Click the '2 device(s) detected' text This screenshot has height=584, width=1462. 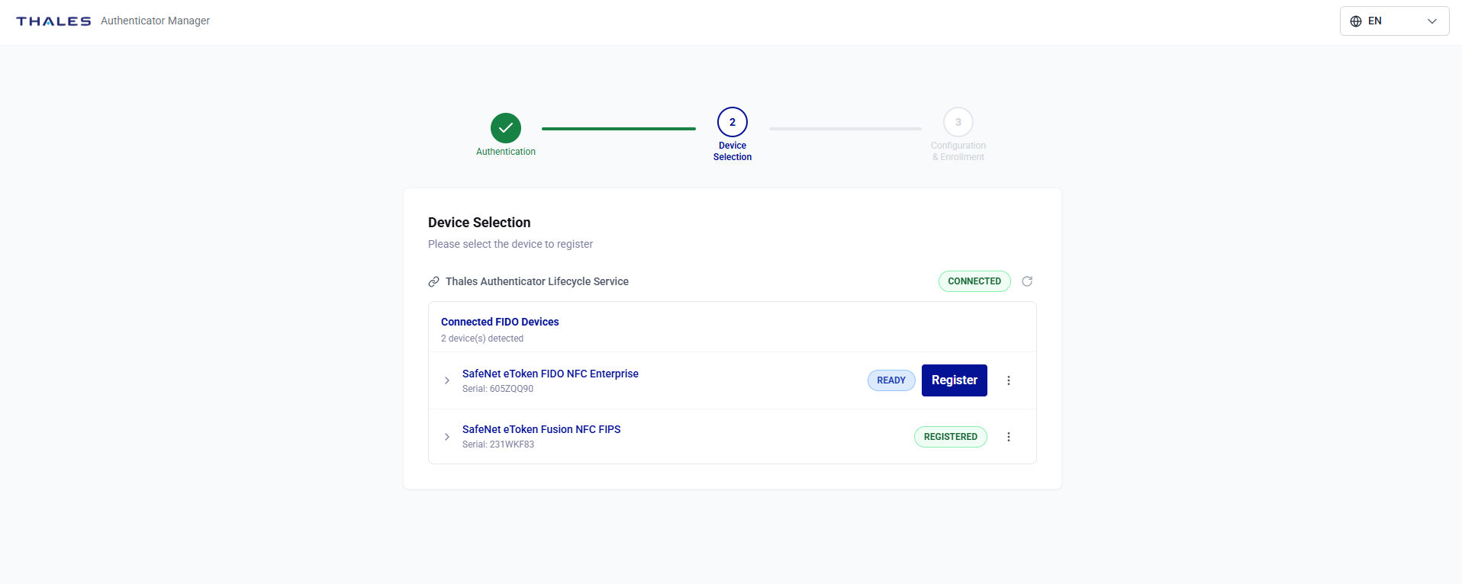click(482, 339)
